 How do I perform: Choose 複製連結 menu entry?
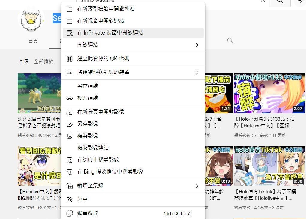point(133,98)
